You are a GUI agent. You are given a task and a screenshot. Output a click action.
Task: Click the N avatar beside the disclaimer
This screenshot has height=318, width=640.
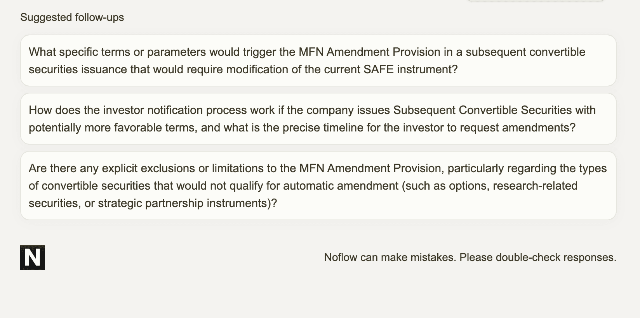click(33, 258)
